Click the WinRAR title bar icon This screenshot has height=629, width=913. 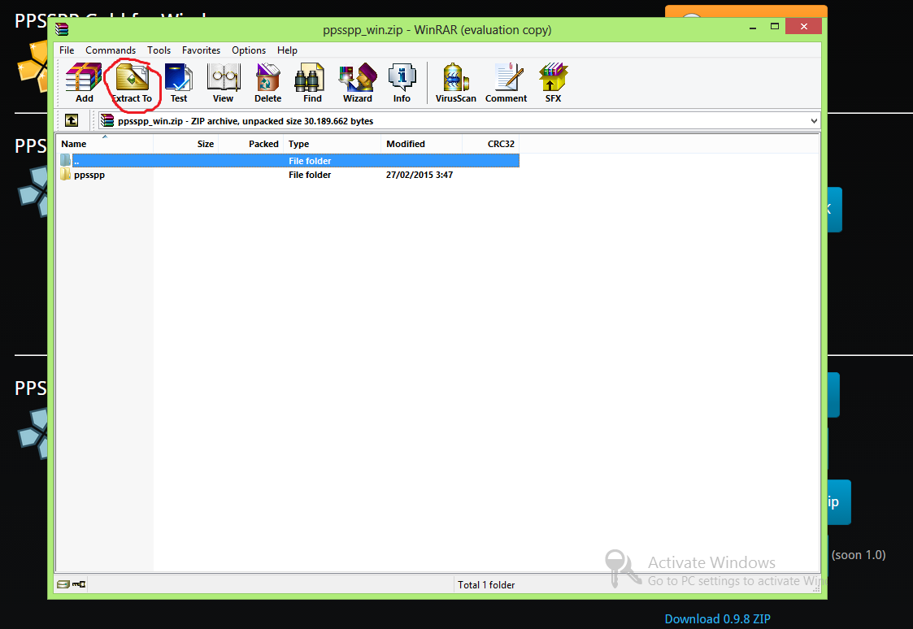[x=62, y=29]
